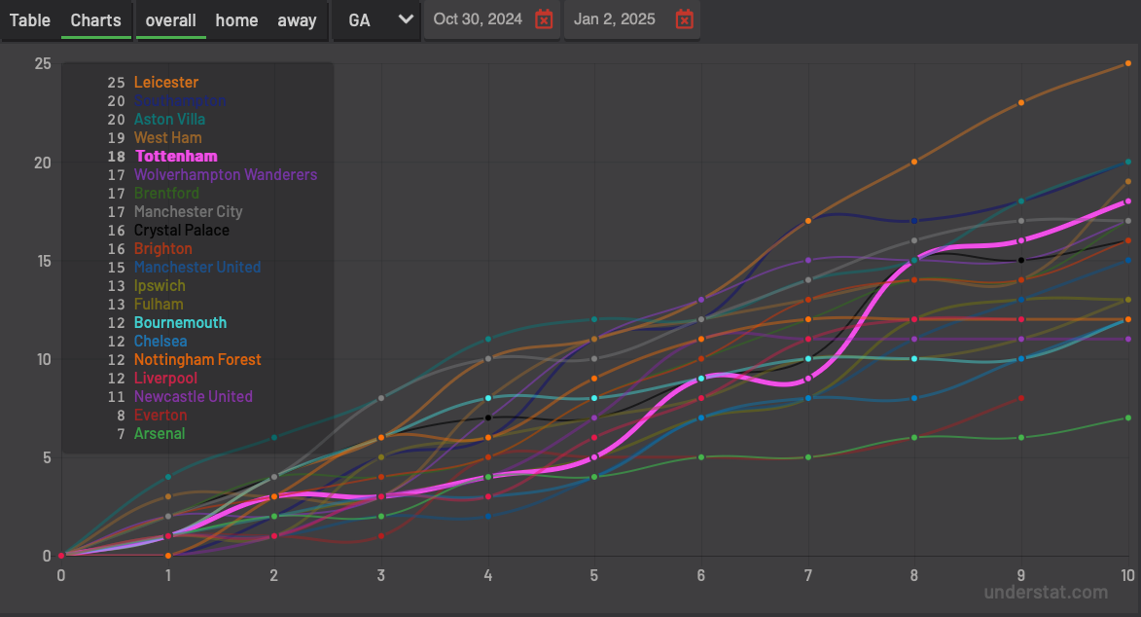The width and height of the screenshot is (1141, 617).
Task: Toggle Brentford legend entry
Action: [x=166, y=193]
